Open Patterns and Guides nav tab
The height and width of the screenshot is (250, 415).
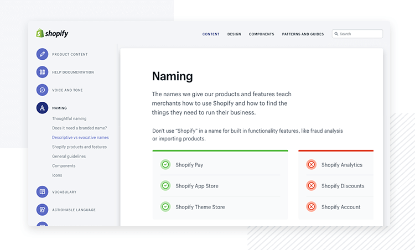click(x=303, y=34)
